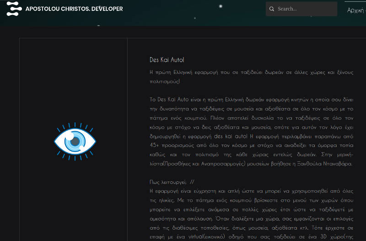
Task: Click the text "Ξανθούλα Ντανaβάρα"
Action: point(324,164)
